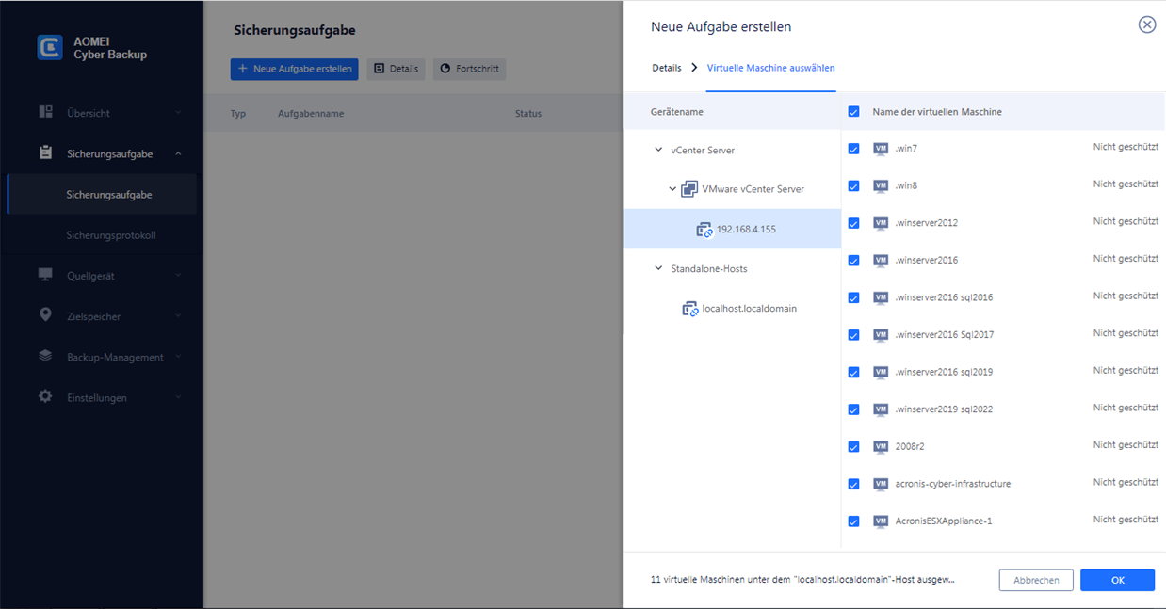Select the 192.168.4.155 host icon

704,229
